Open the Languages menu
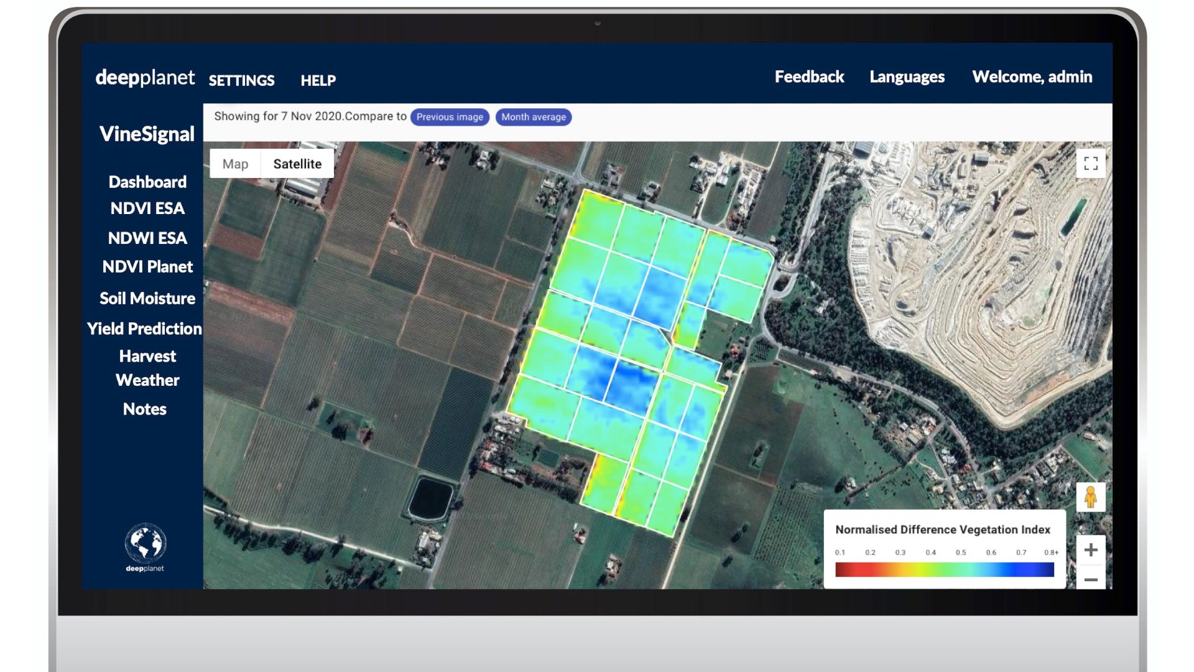Image resolution: width=1194 pixels, height=672 pixels. click(907, 77)
